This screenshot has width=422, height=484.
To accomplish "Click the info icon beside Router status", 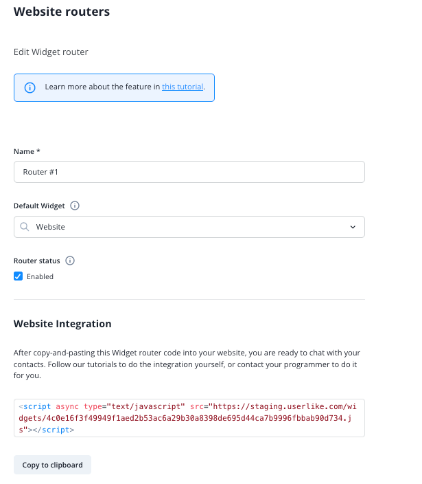I will (70, 261).
